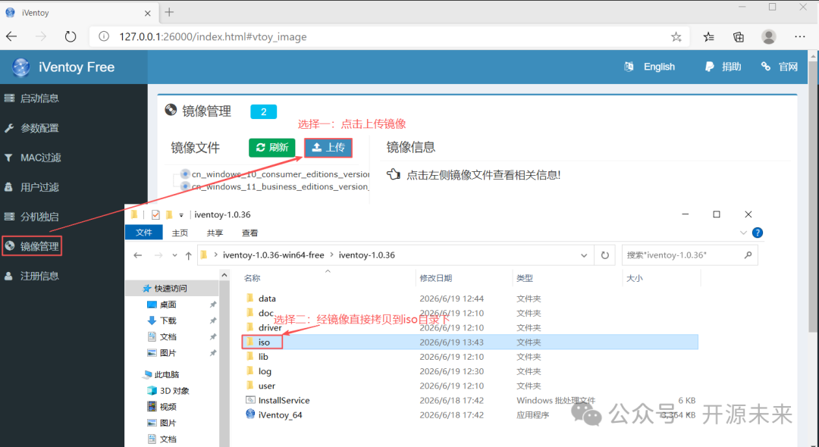Open the 官网 official site link
Image resolution: width=819 pixels, height=447 pixels.
[780, 67]
